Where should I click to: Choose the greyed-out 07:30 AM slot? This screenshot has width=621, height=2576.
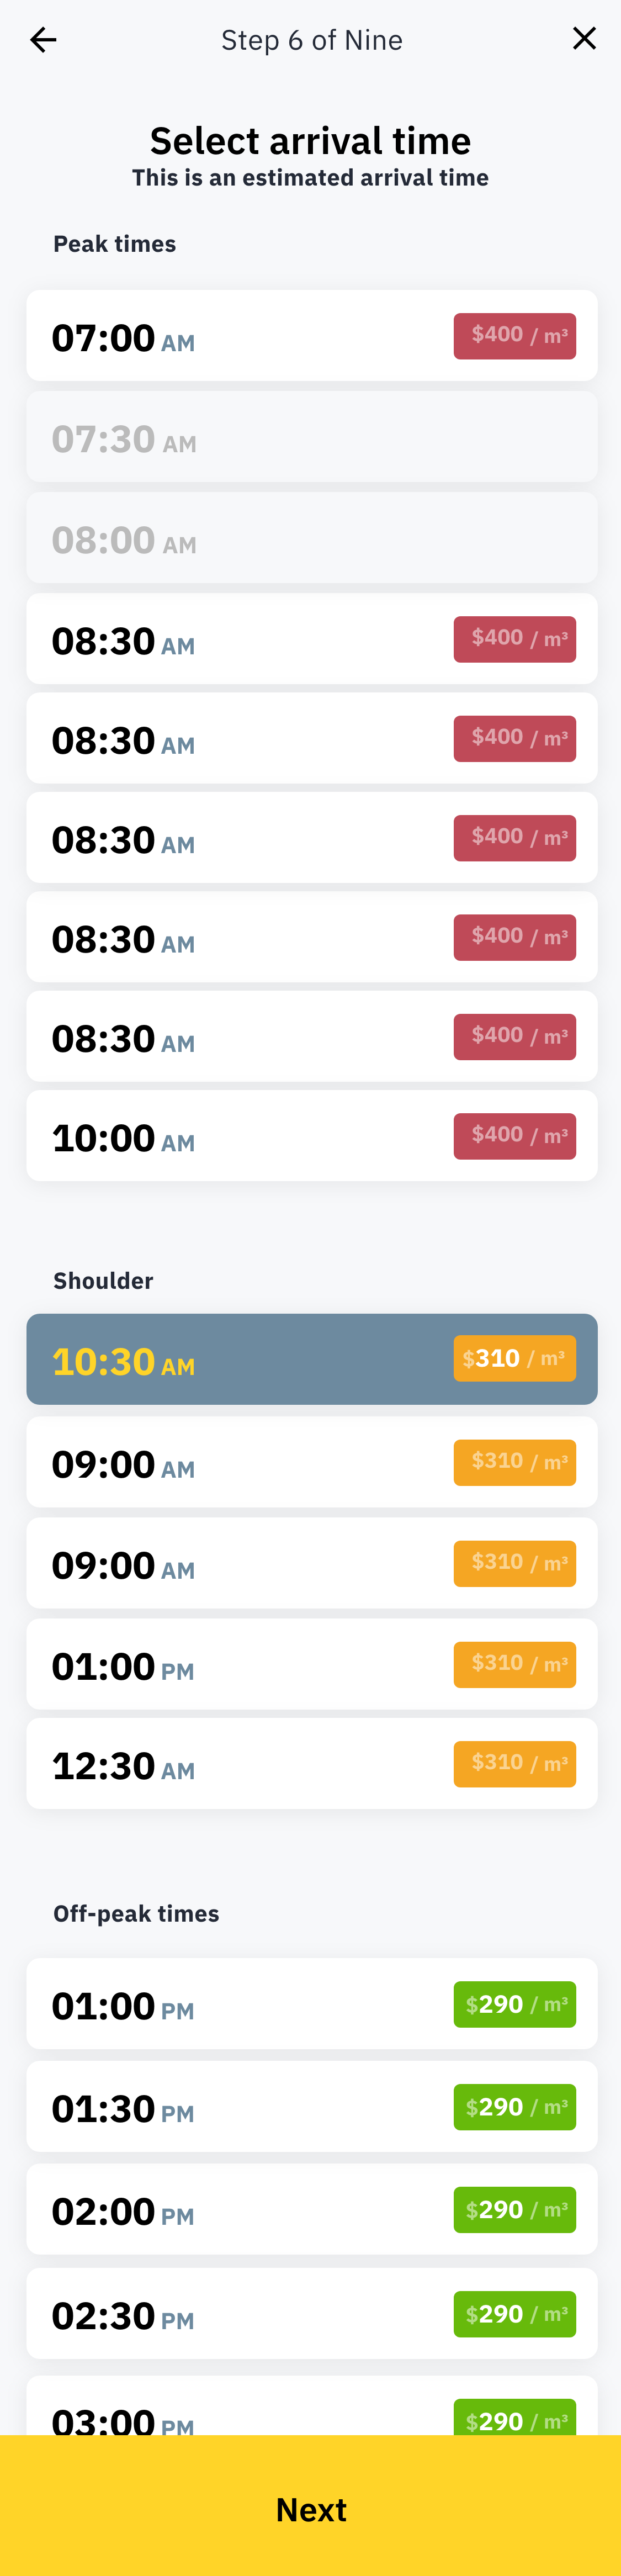pos(311,438)
